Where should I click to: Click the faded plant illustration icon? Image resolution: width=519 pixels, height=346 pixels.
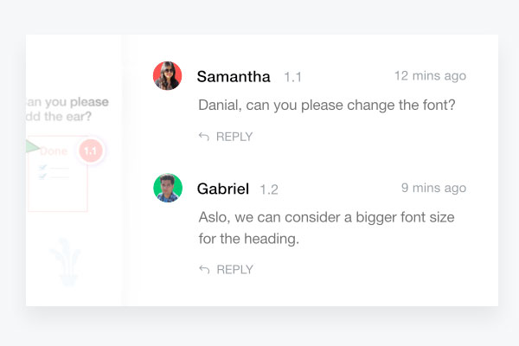(x=66, y=261)
